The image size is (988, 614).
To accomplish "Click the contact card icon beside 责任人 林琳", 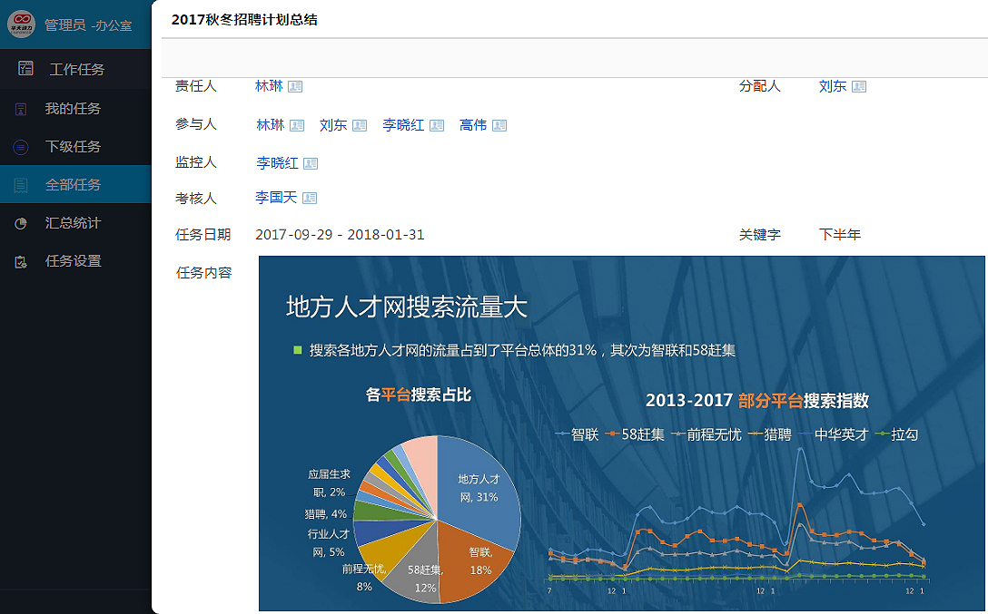I will (x=295, y=87).
